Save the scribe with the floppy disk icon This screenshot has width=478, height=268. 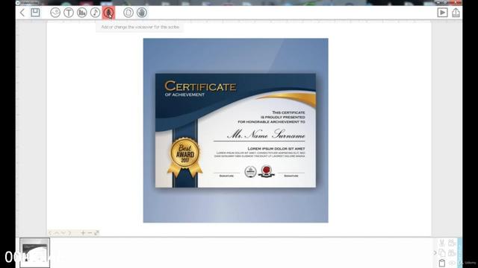point(35,13)
